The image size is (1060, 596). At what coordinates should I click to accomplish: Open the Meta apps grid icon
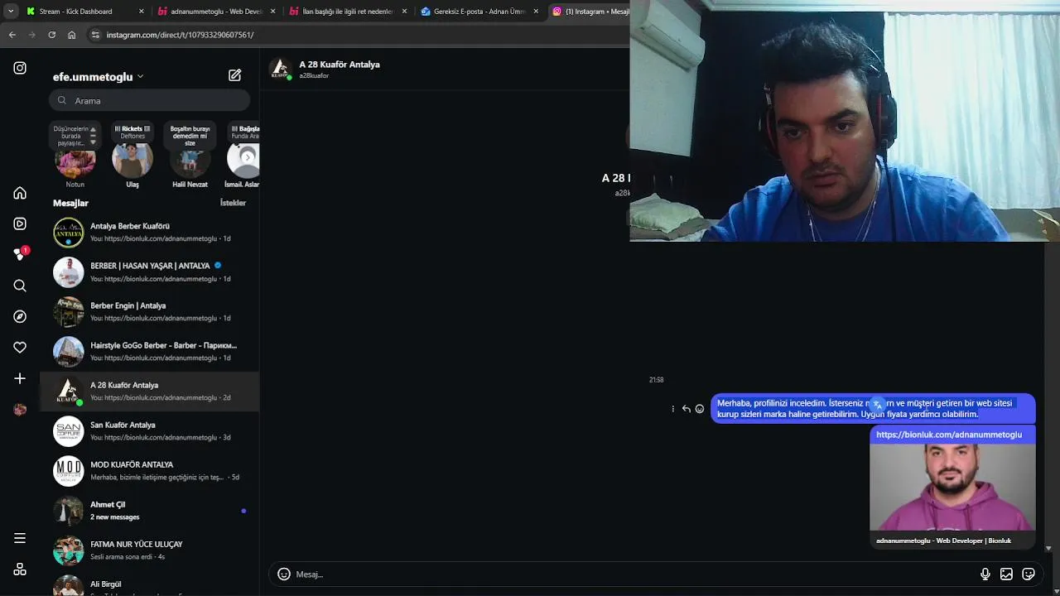[x=20, y=570]
